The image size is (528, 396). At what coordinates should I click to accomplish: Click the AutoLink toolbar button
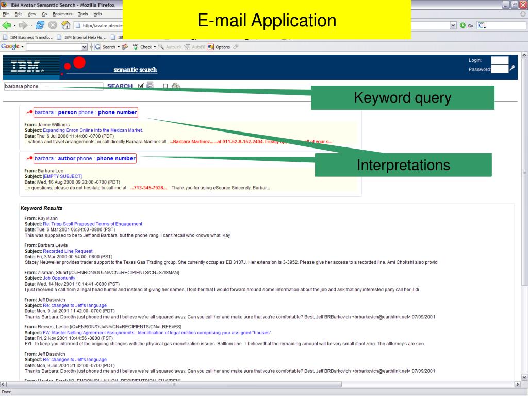coord(170,47)
